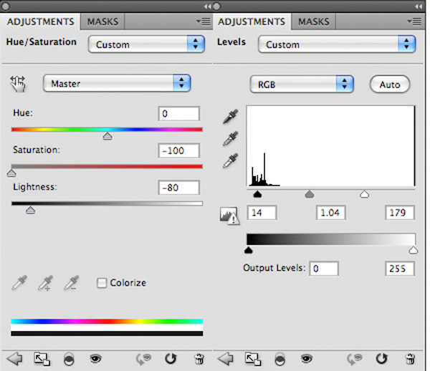Switch to Adjustments tab in Levels panel
Viewport: 430px width, 371px height.
click(252, 21)
